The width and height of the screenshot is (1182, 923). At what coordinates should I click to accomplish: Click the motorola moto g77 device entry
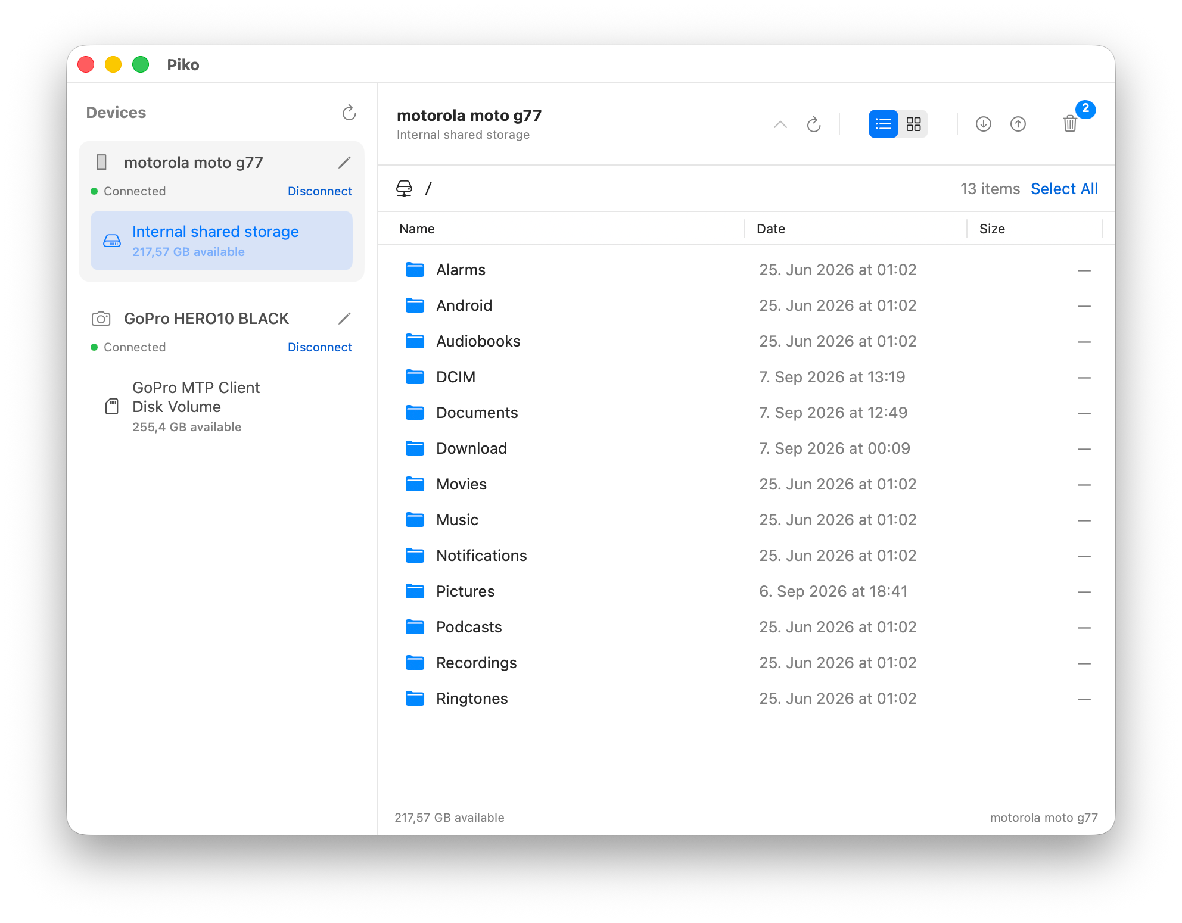pyautogui.click(x=193, y=163)
